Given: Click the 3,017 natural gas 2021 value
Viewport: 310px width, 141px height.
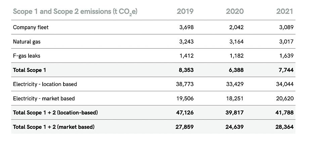Looking at the screenshot, I should tap(286, 42).
